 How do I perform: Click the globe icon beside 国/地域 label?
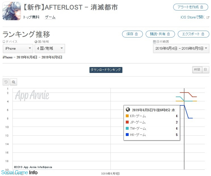pyautogui.click(x=36, y=42)
